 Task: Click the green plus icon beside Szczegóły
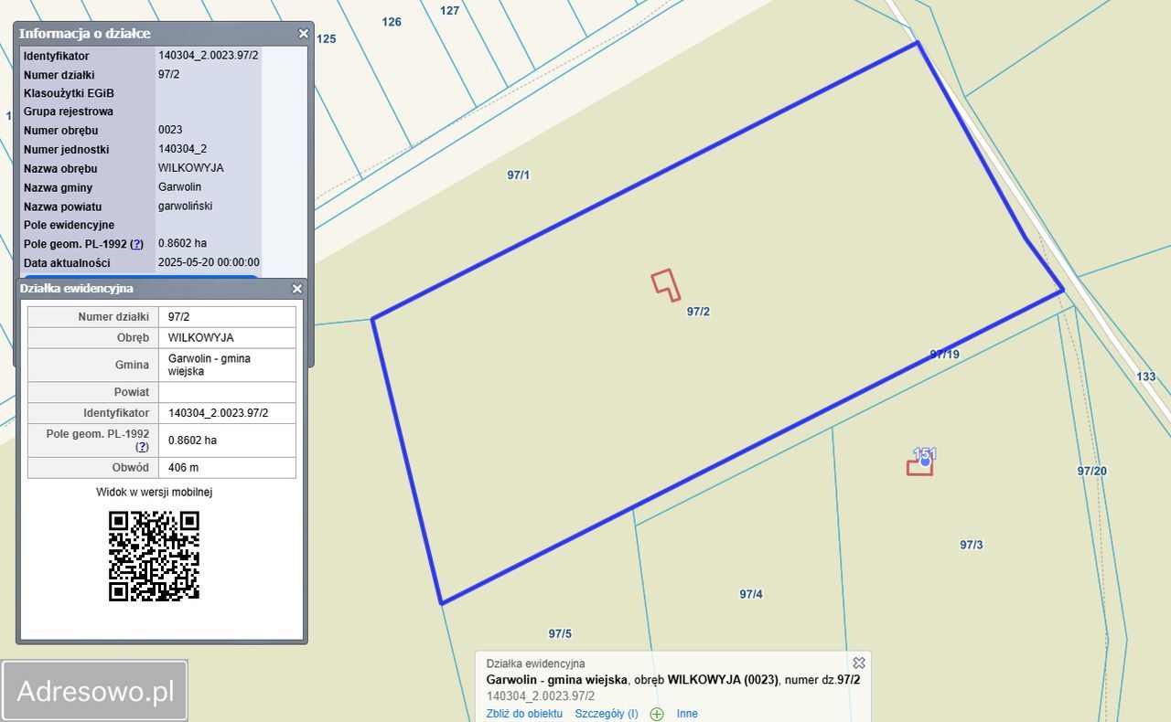click(x=656, y=714)
